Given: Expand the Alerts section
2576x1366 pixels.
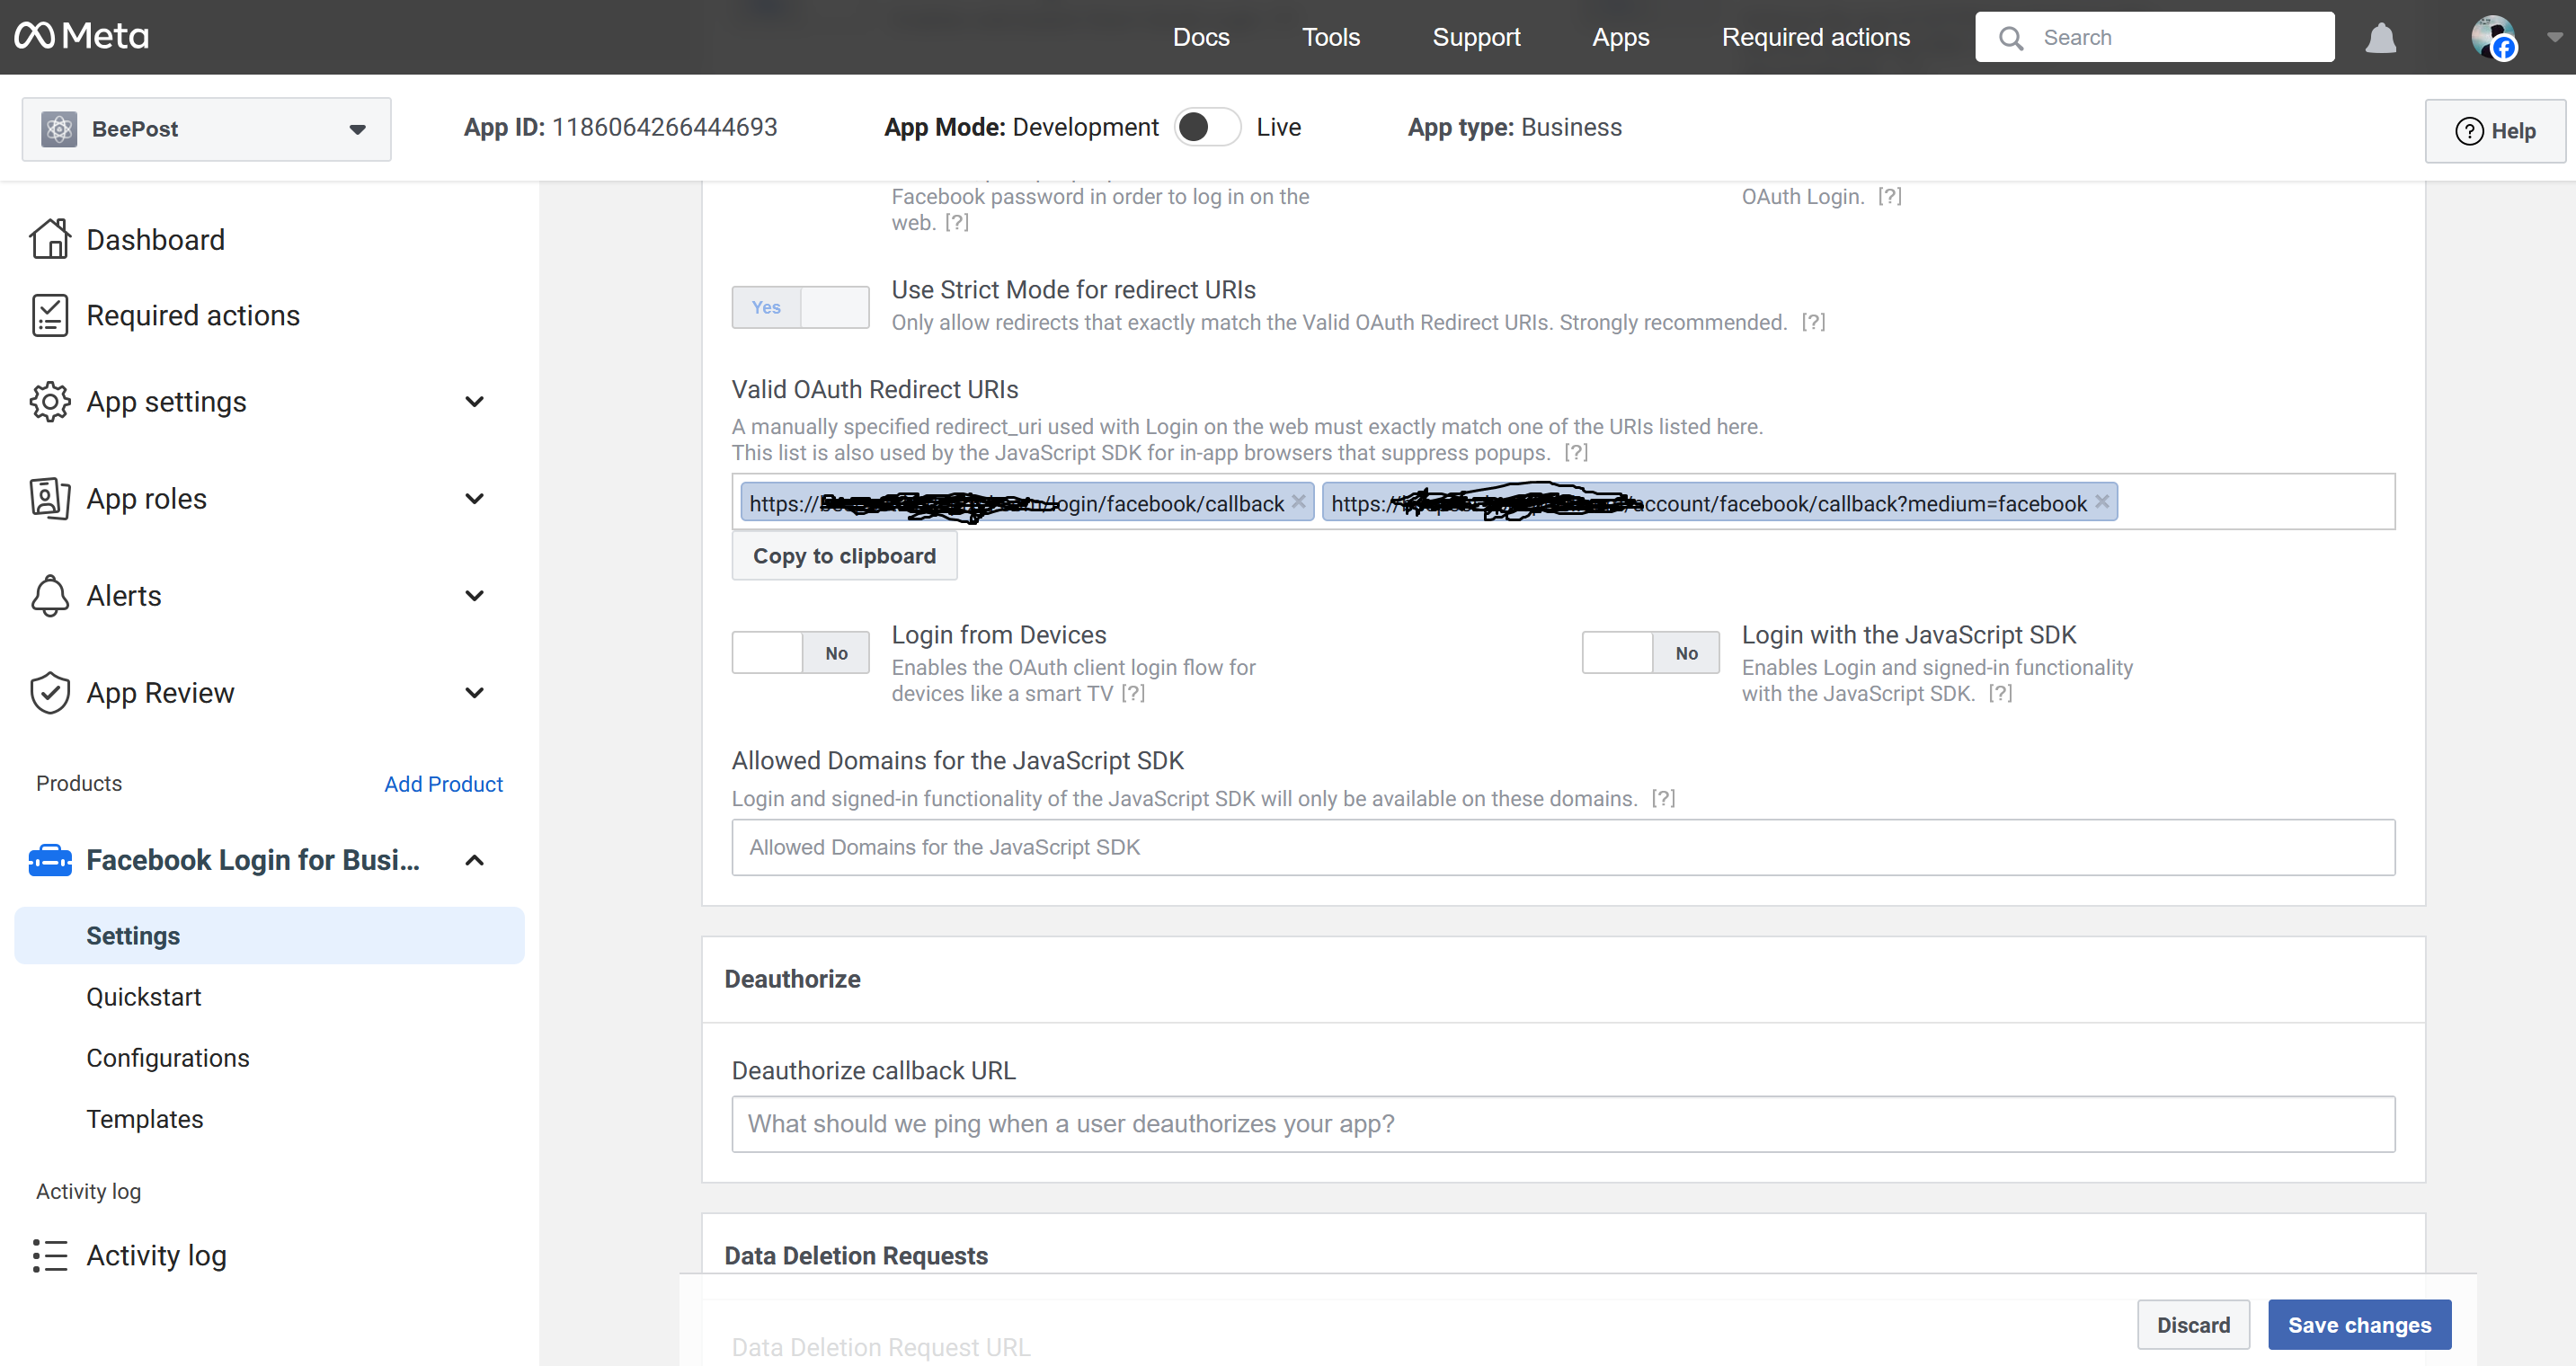Looking at the screenshot, I should pyautogui.click(x=475, y=595).
